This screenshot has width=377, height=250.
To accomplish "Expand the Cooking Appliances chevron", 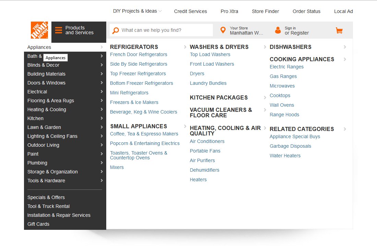I will click(x=345, y=59).
